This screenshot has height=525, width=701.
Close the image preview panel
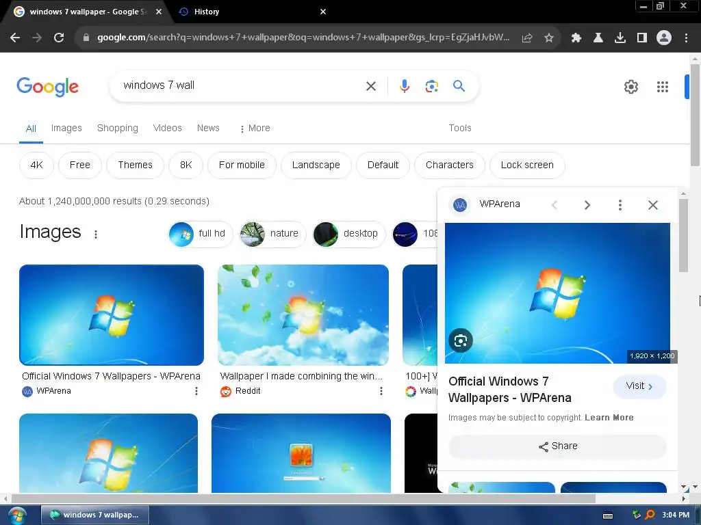pos(652,205)
